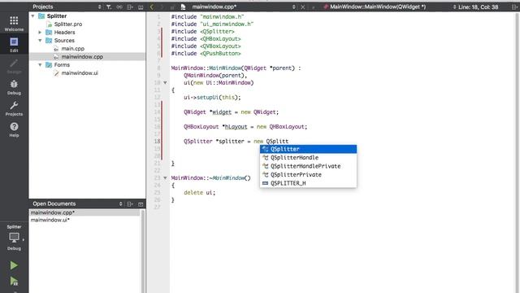Open mainwindow.ui under Forms
The image size is (520, 293).
coord(80,73)
